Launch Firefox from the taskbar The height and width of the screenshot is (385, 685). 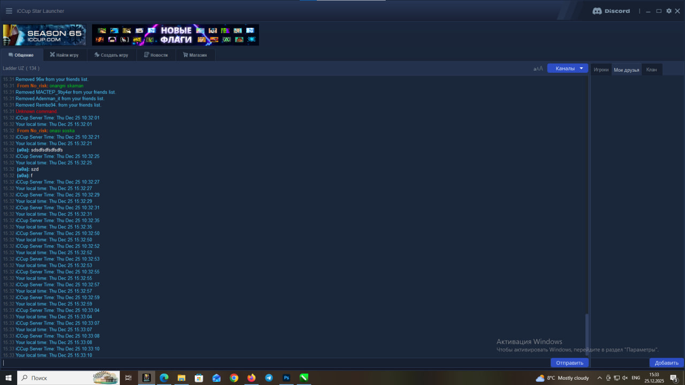(252, 378)
